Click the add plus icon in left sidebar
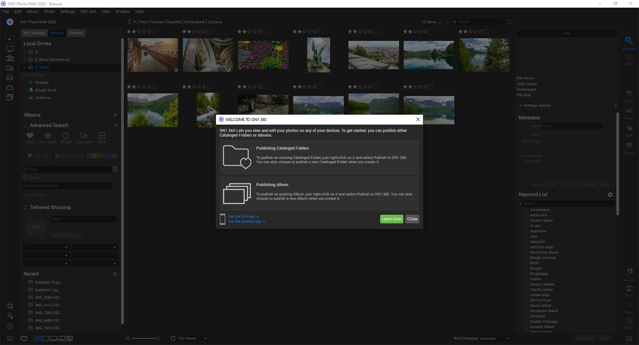Viewport: 639px width, 345px height. pos(10,39)
